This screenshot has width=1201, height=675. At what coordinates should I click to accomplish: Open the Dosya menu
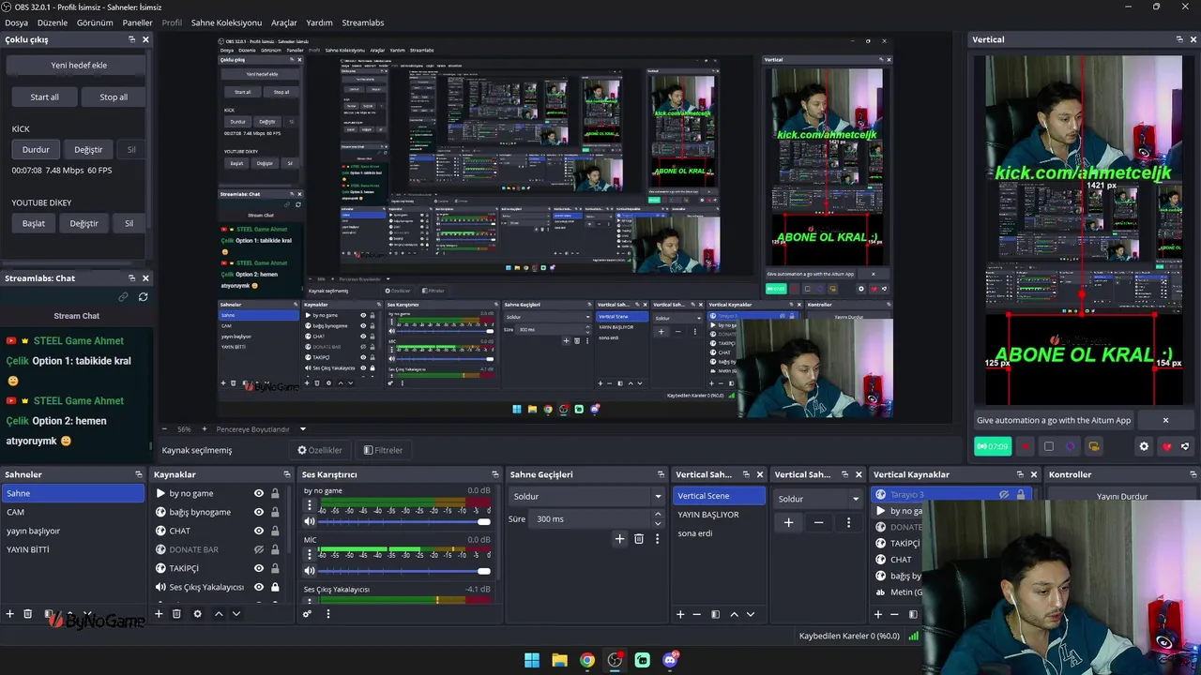coord(16,22)
